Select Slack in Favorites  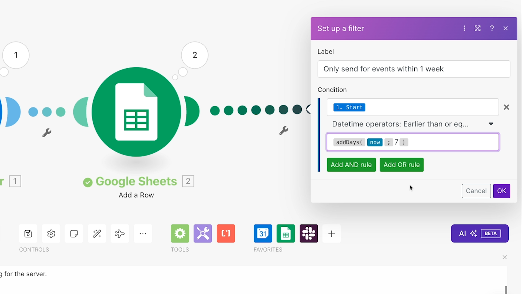click(x=309, y=234)
